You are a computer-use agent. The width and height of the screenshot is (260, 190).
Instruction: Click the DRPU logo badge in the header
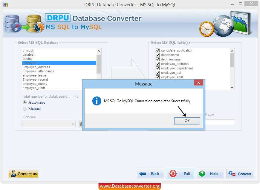(x=58, y=18)
